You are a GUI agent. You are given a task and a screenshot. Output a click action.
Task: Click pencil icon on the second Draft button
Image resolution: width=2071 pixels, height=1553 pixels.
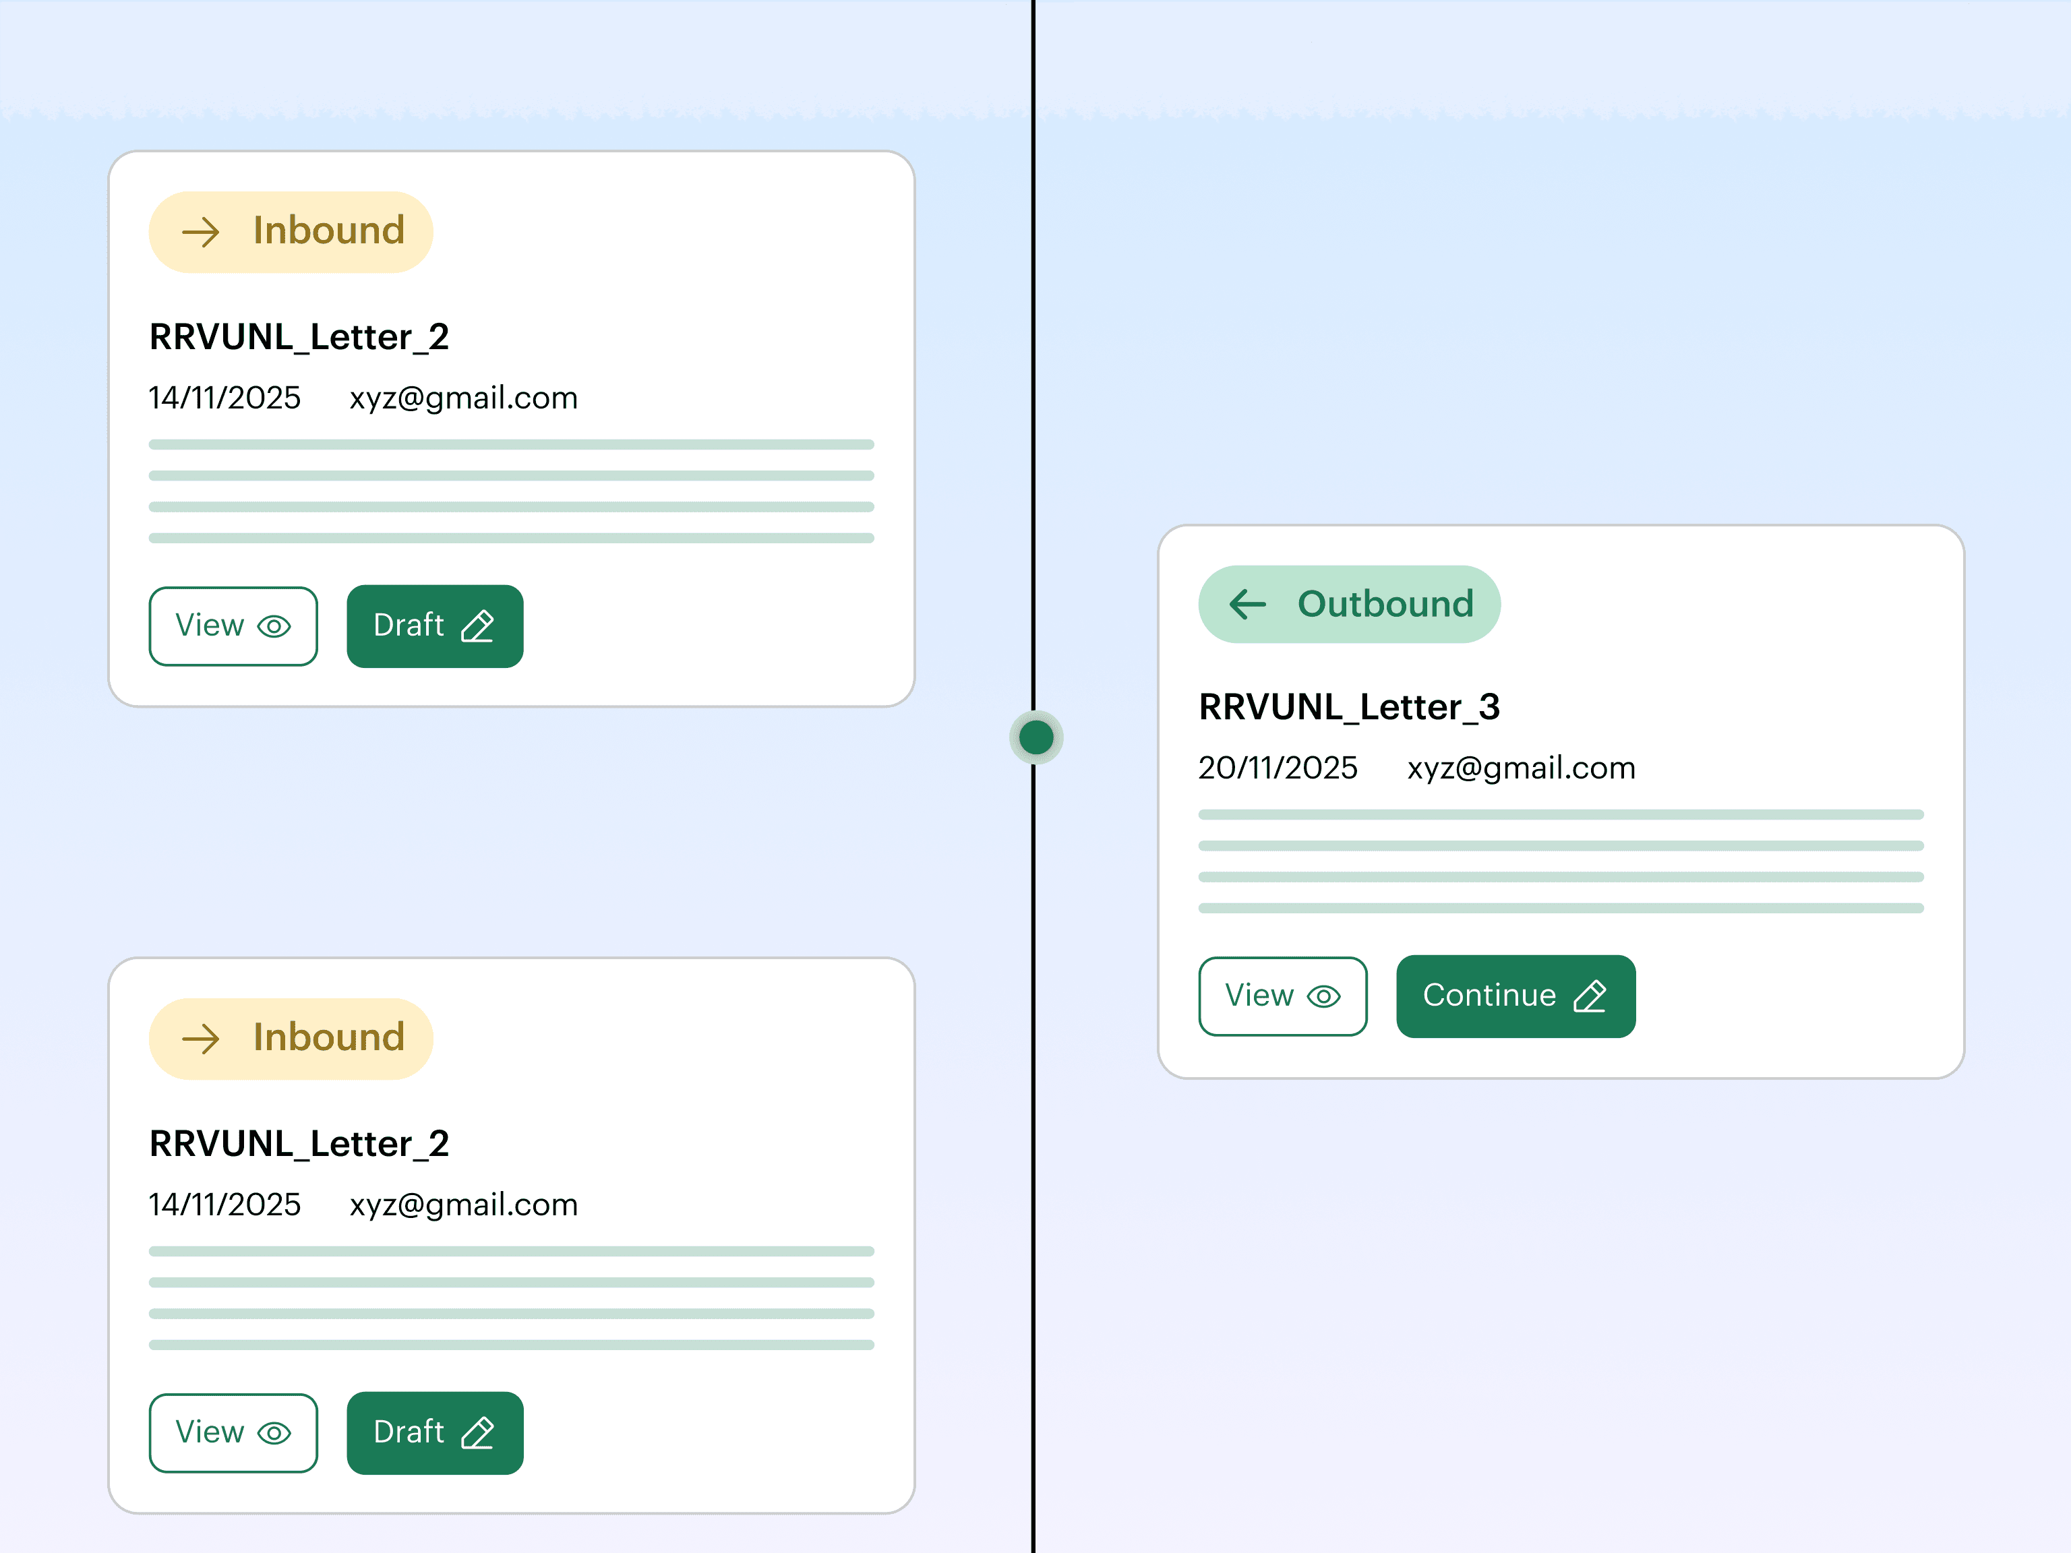tap(477, 1433)
